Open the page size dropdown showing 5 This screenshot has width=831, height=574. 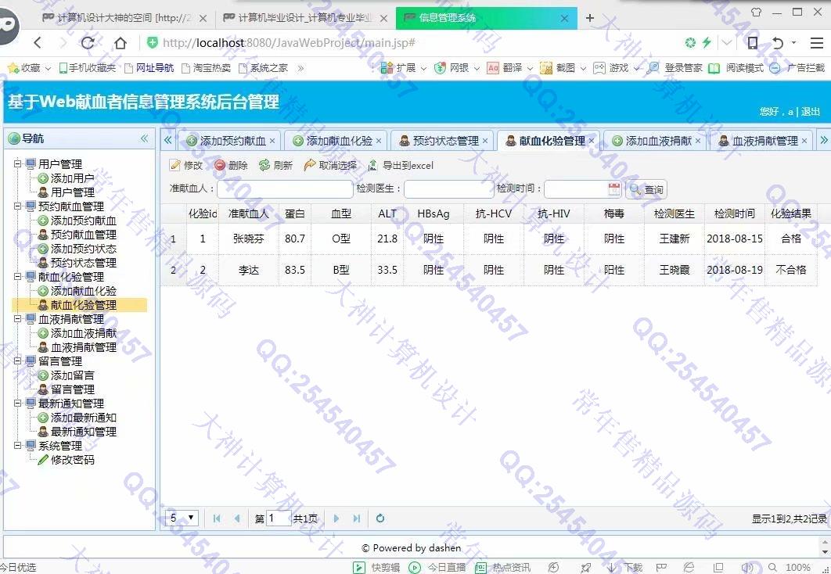coord(182,518)
